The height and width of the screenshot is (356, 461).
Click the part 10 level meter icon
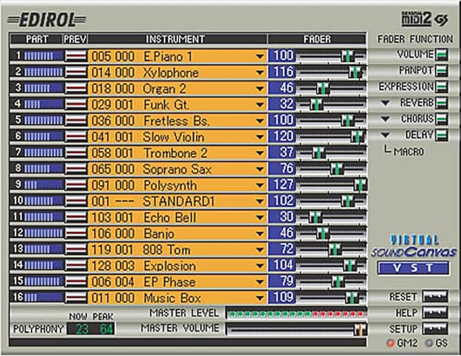coord(37,202)
